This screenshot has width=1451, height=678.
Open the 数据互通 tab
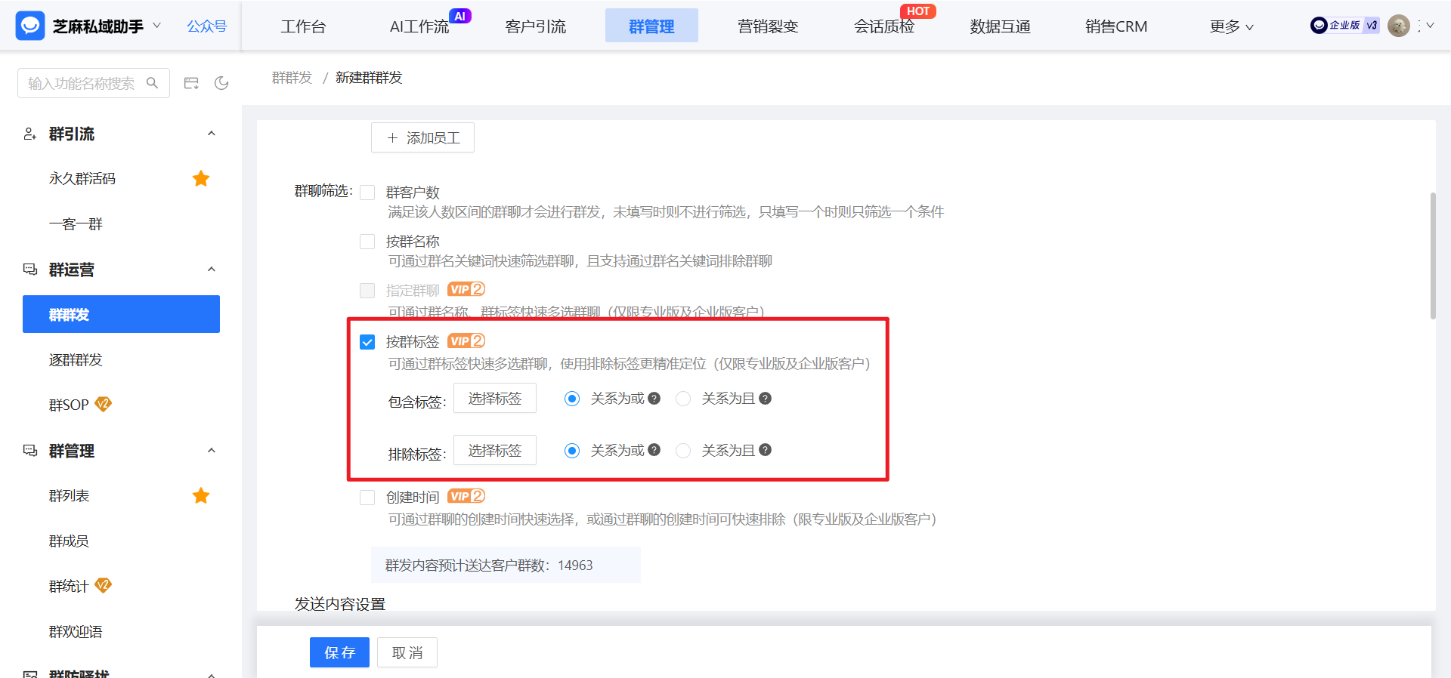(x=1000, y=26)
